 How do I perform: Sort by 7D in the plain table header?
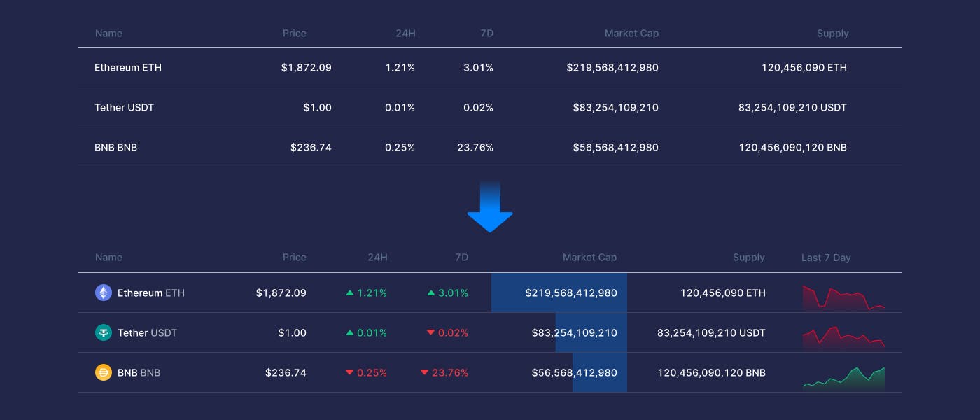click(x=486, y=34)
